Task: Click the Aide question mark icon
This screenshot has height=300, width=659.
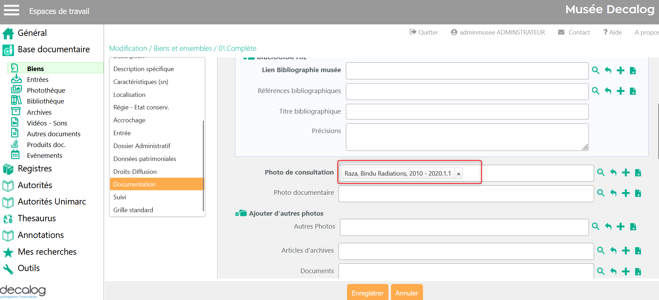Action: click(x=606, y=32)
